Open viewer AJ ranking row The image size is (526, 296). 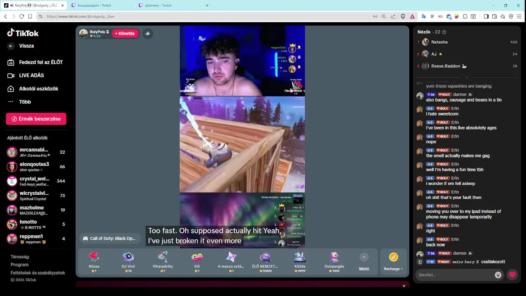point(467,54)
